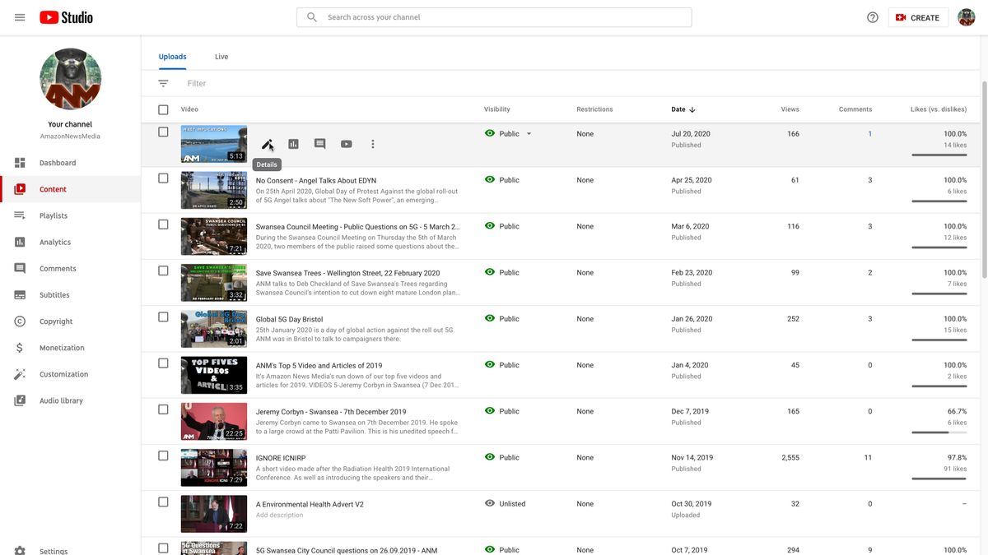The width and height of the screenshot is (988, 555).
Task: Click the channel search field
Action: click(x=494, y=16)
